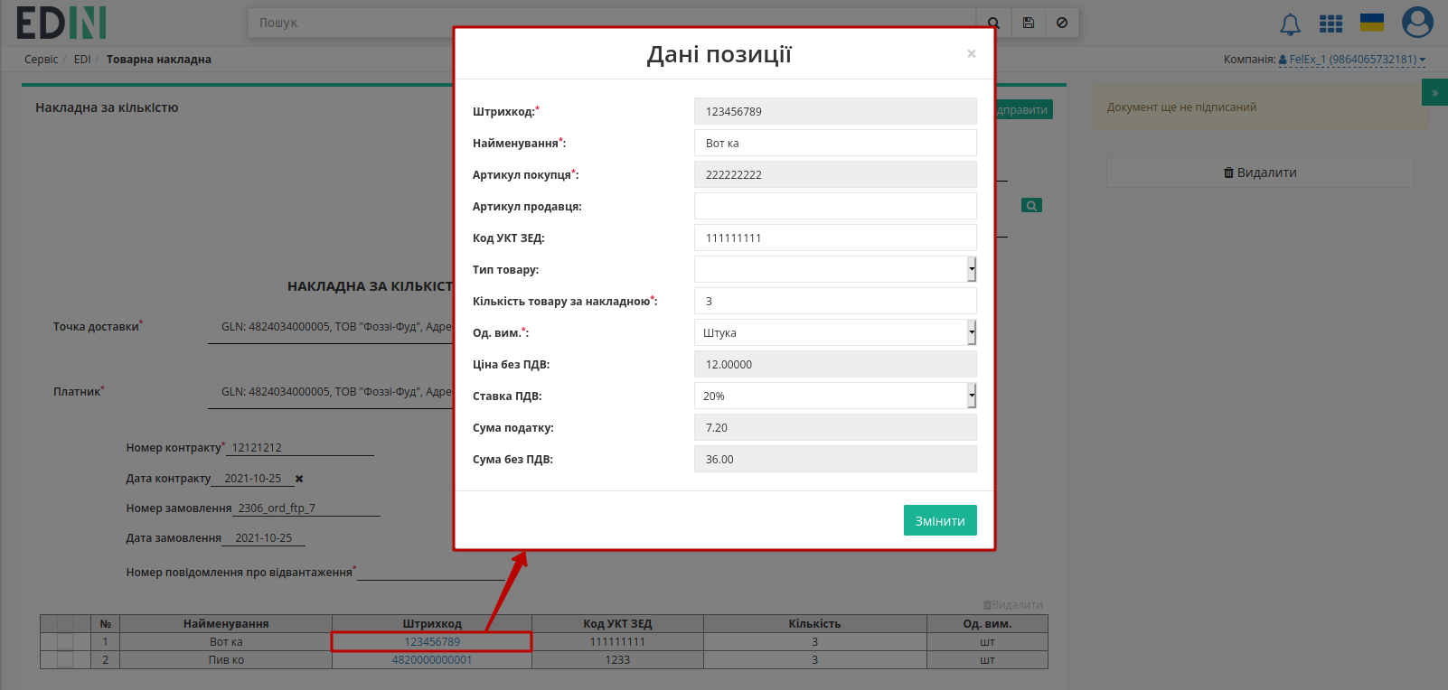Image resolution: width=1448 pixels, height=690 pixels.
Task: Click the search magnifier icon in top bar
Action: (993, 23)
